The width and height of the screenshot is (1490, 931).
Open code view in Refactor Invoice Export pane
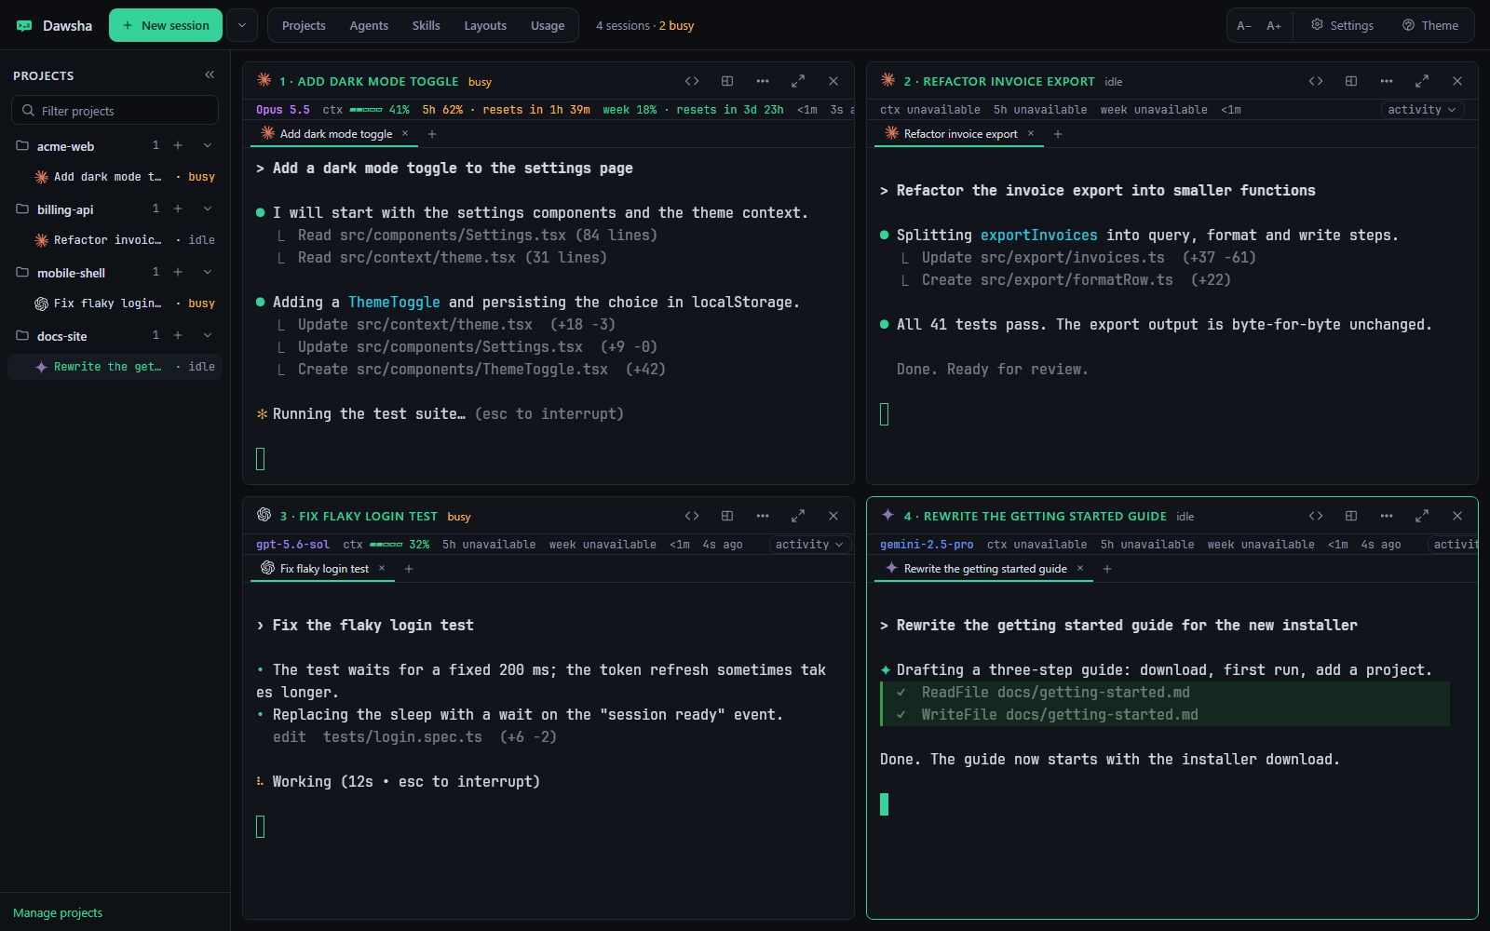coord(1316,81)
